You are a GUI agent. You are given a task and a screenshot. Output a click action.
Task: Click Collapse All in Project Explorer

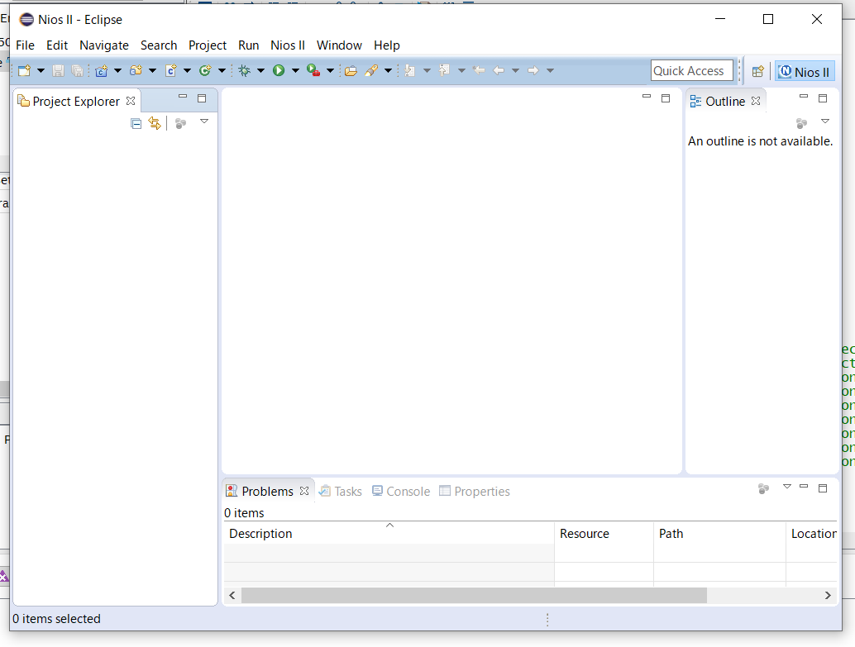tap(136, 124)
